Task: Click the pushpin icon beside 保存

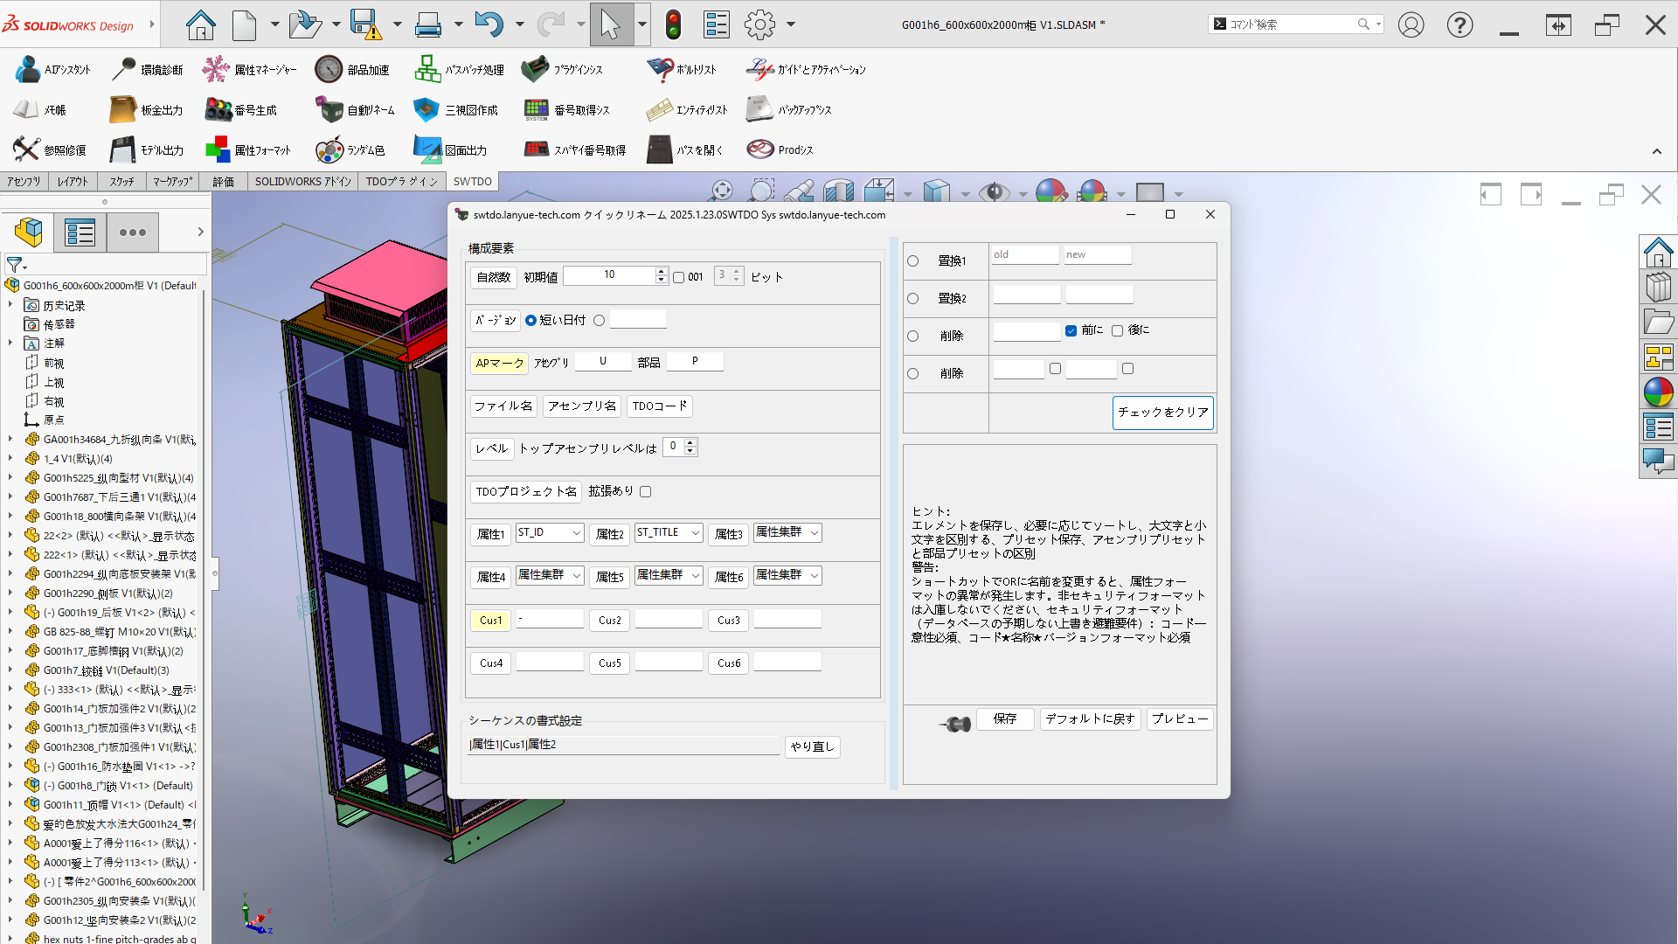Action: (x=955, y=724)
